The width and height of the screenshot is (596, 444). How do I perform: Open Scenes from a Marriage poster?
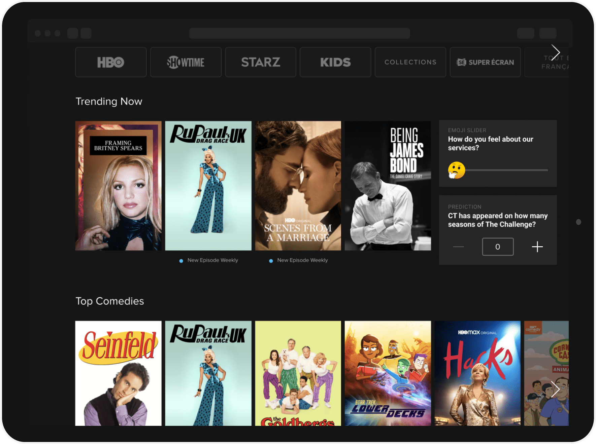[298, 186]
